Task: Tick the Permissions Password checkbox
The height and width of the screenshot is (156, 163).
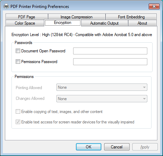Action: (x=18, y=62)
